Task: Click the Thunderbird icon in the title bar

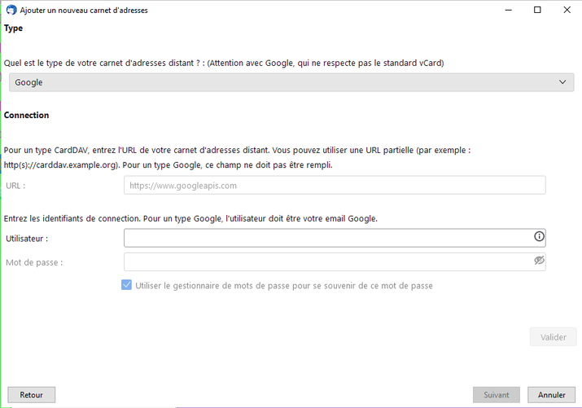Action: (x=11, y=10)
